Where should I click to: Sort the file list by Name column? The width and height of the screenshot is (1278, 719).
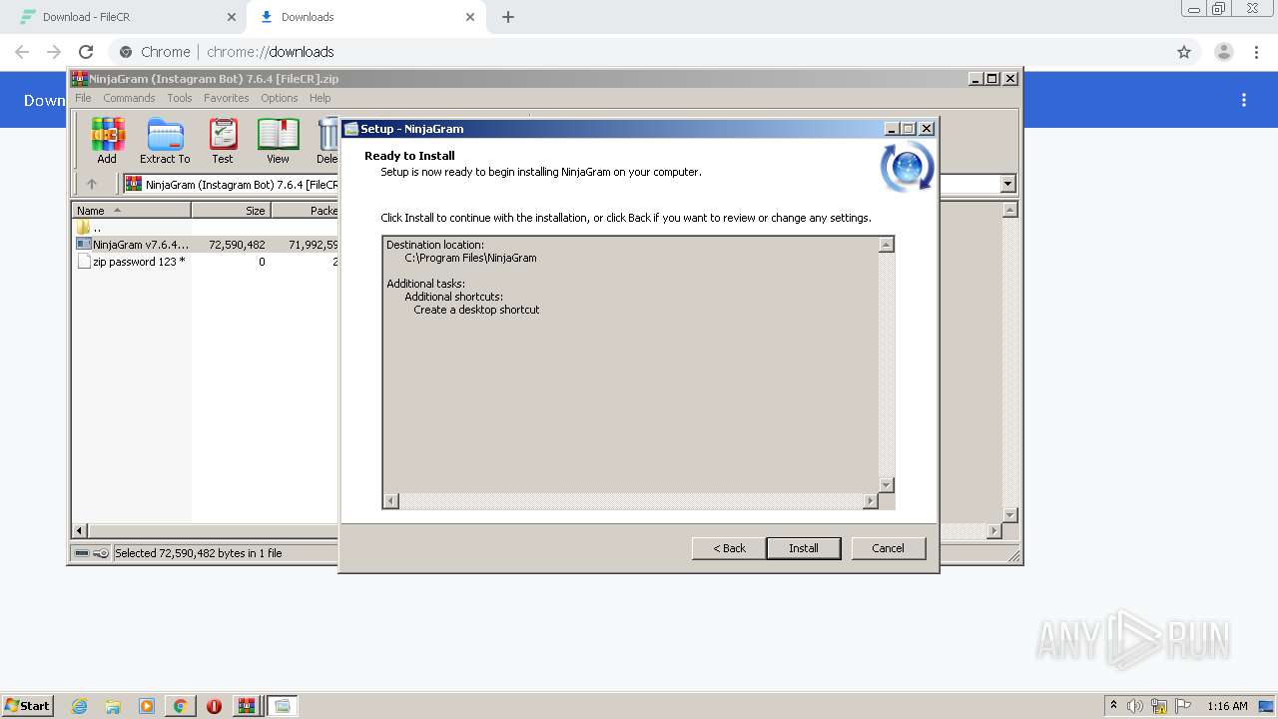click(x=131, y=211)
